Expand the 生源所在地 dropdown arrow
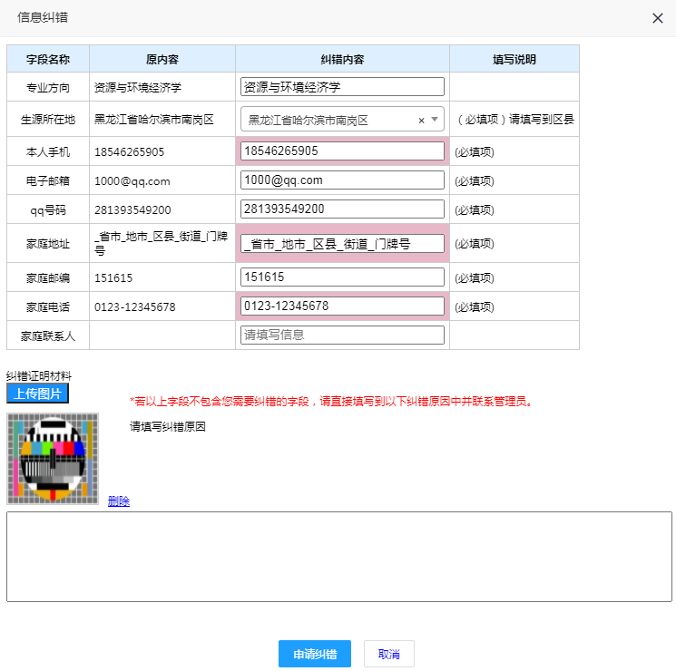676x671 pixels. point(435,120)
